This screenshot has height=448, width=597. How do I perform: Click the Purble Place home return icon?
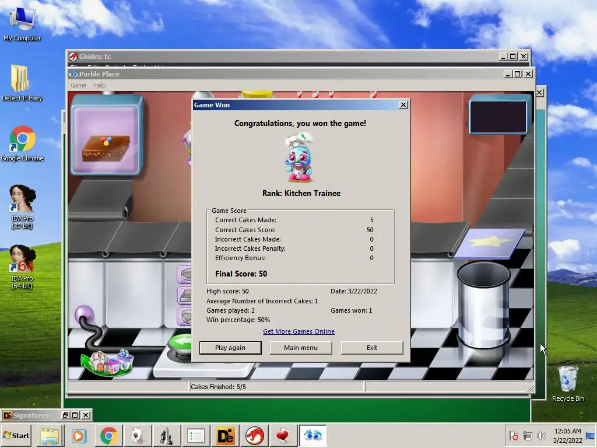coord(108,362)
